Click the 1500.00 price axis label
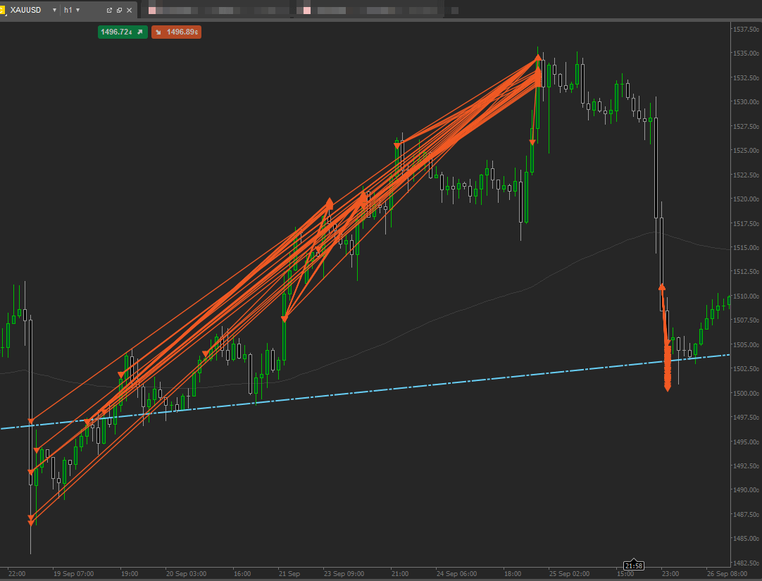762x581 pixels. (x=746, y=393)
